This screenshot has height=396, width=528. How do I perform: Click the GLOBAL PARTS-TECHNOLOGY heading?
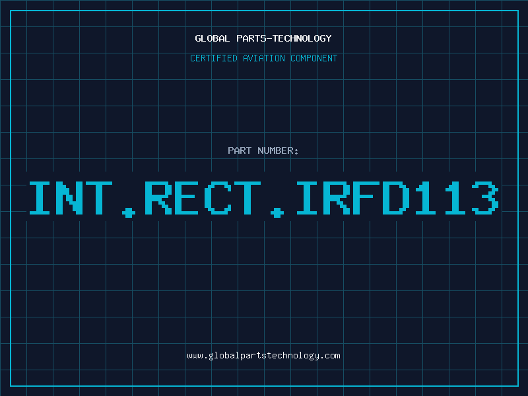(263, 38)
